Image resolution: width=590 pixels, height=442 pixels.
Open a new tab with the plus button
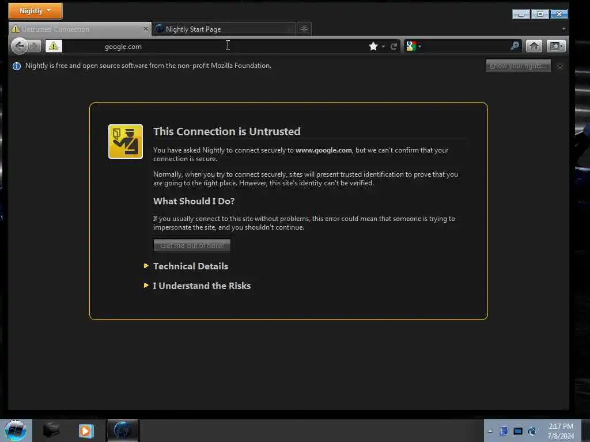pos(304,29)
